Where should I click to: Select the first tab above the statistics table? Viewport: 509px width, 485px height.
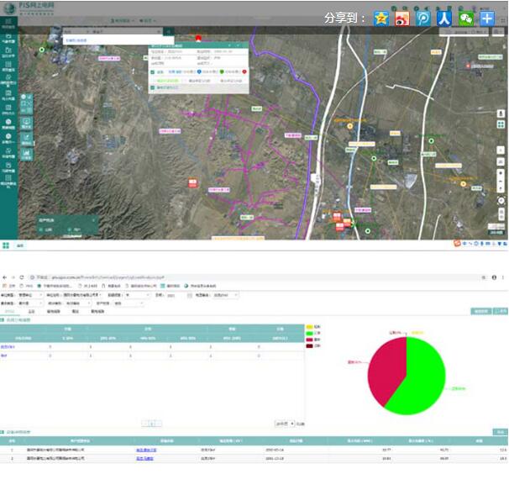pos(12,311)
